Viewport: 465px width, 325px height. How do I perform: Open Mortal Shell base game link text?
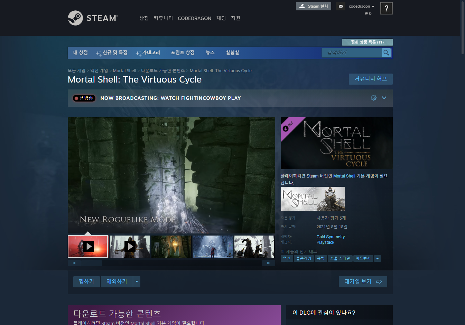344,176
